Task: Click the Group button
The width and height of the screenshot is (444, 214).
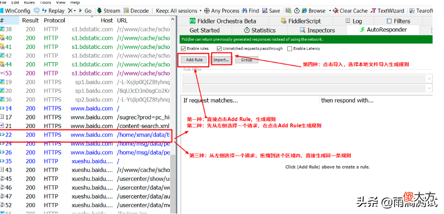Action: point(247,60)
